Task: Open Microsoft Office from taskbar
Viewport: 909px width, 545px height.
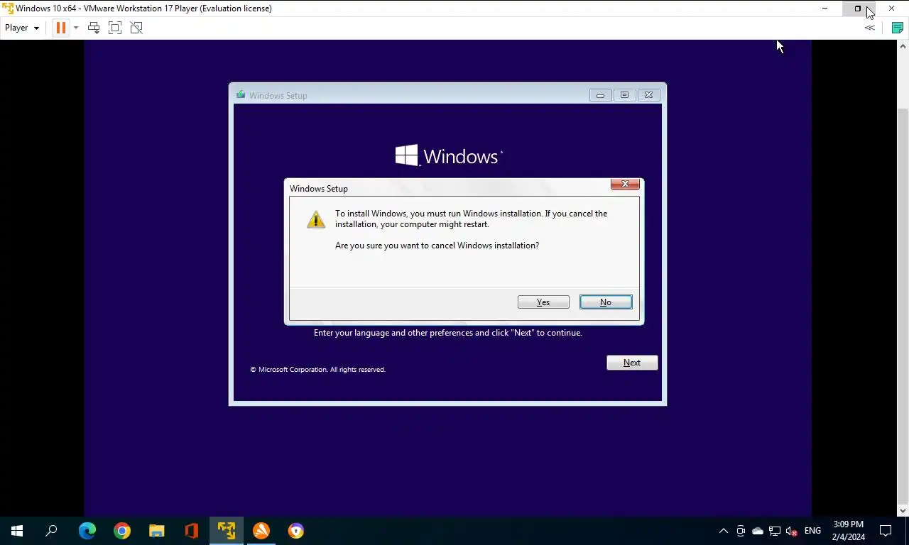Action: [x=192, y=531]
